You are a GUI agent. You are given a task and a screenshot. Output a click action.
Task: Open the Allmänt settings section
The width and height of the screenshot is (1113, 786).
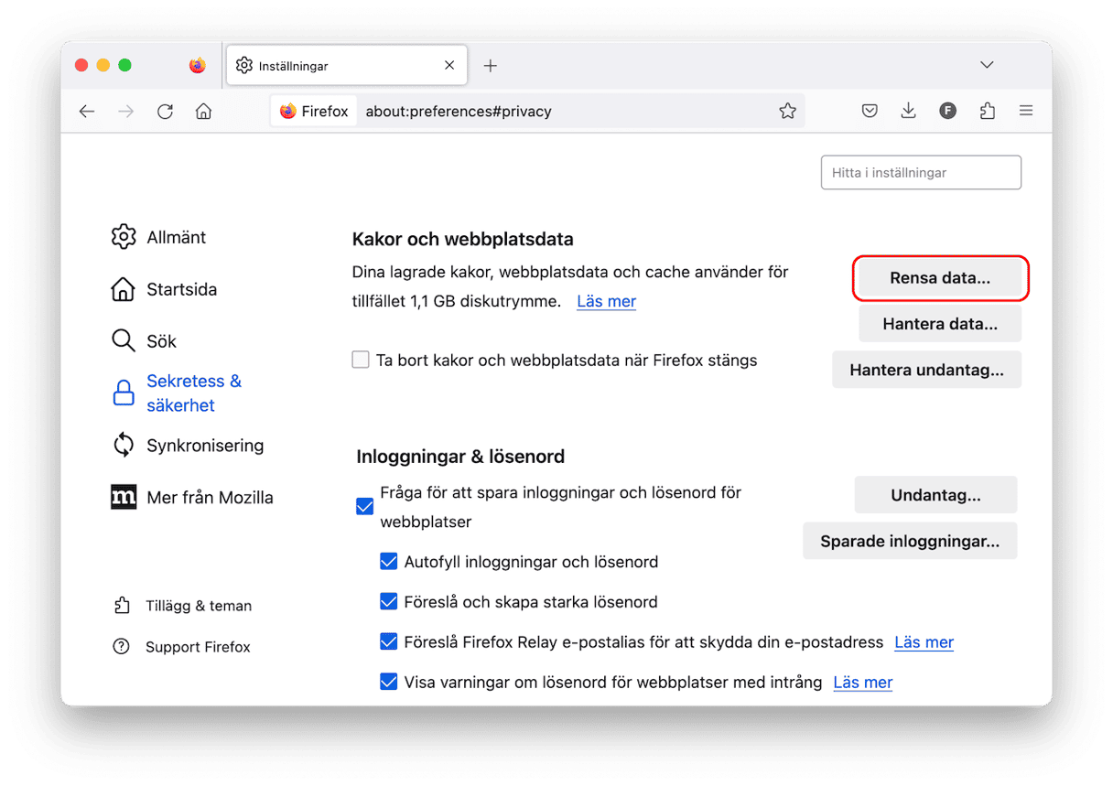176,237
